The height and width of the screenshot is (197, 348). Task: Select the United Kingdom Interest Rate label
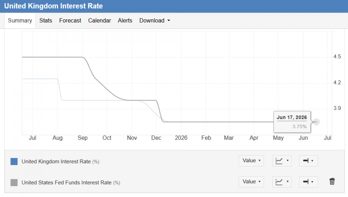(60, 161)
